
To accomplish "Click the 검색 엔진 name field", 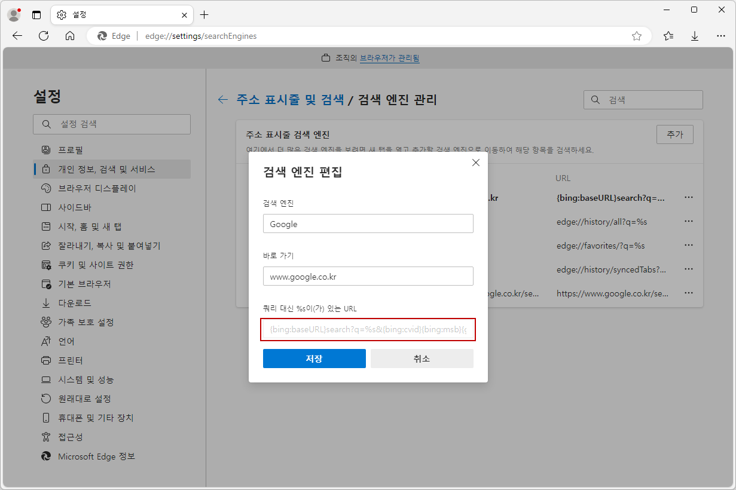I will coord(368,223).
